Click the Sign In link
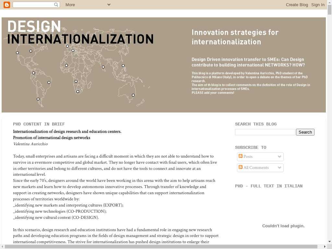 click(x=318, y=5)
